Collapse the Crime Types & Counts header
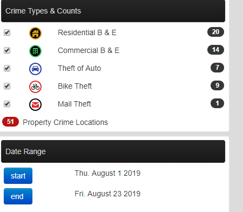The image size is (243, 212). [113, 11]
